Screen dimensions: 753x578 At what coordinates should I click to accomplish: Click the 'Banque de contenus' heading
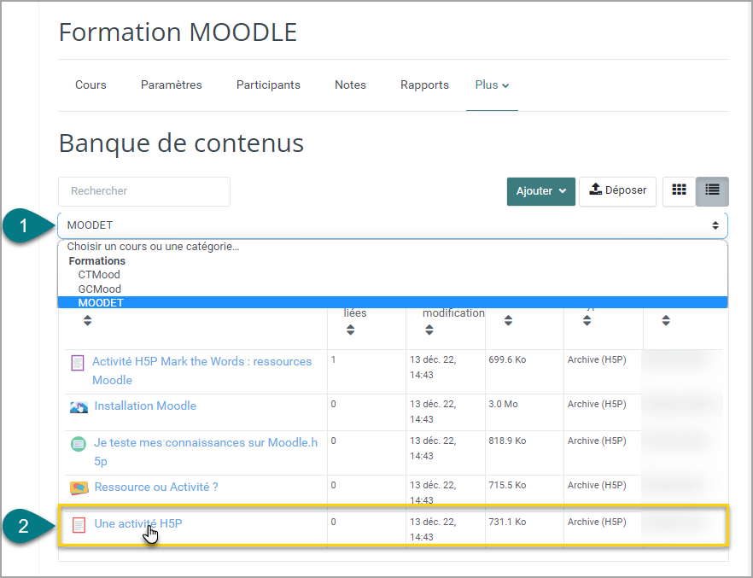point(181,143)
